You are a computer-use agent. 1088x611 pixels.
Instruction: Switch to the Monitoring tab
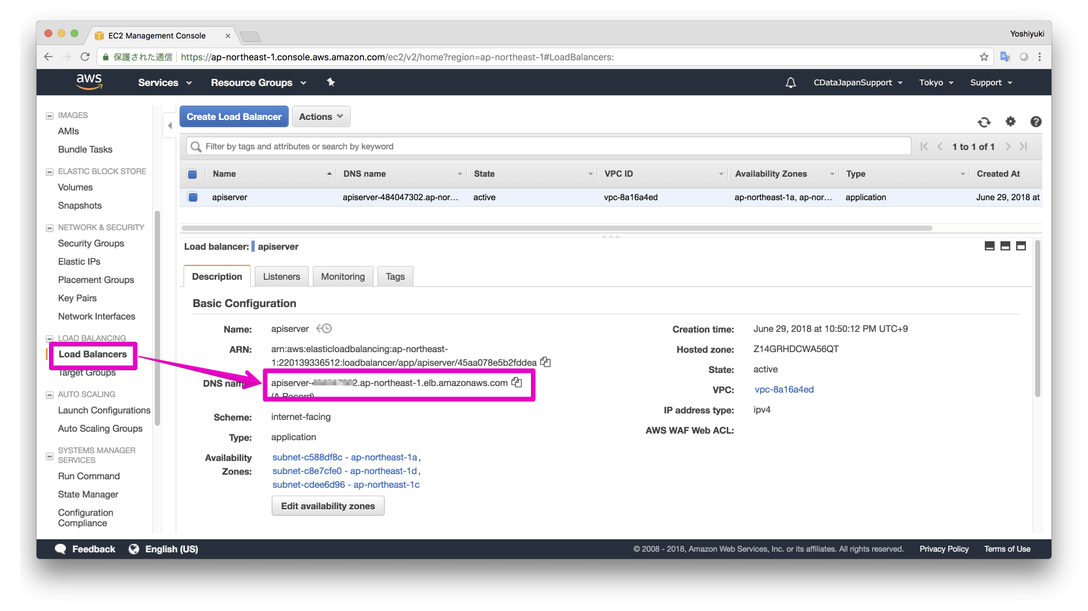click(x=343, y=276)
